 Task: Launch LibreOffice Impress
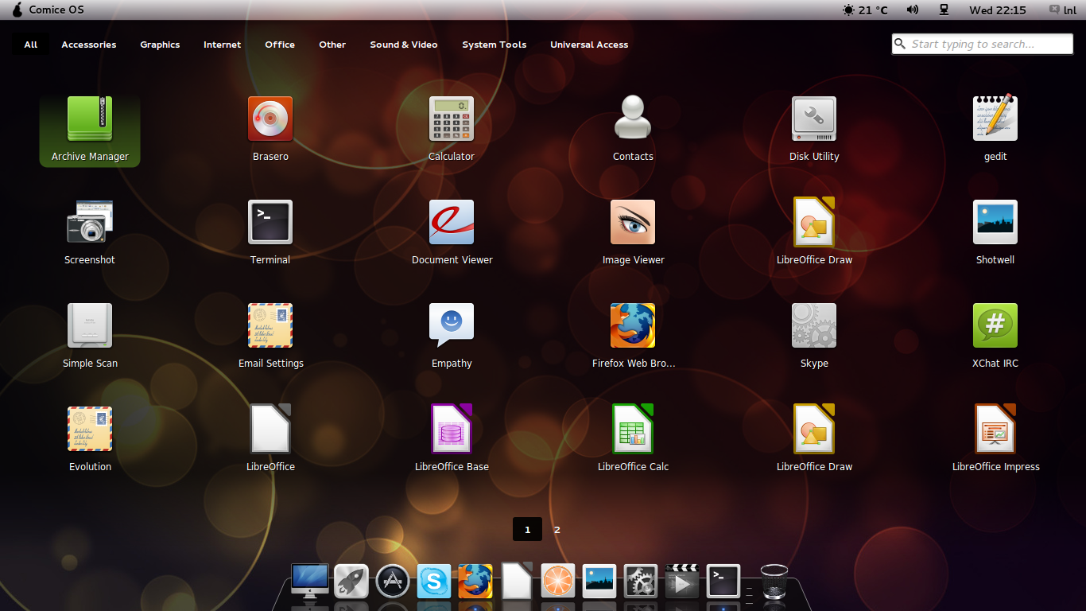(x=995, y=428)
